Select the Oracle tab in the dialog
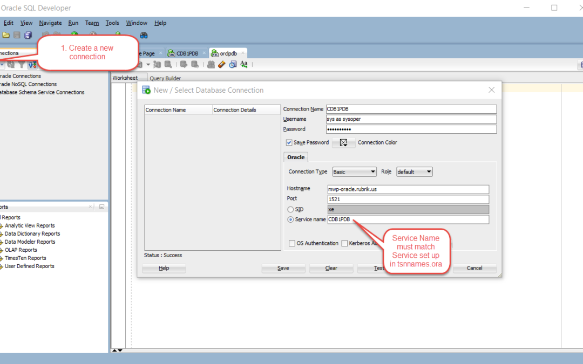The width and height of the screenshot is (583, 364). [x=296, y=157]
